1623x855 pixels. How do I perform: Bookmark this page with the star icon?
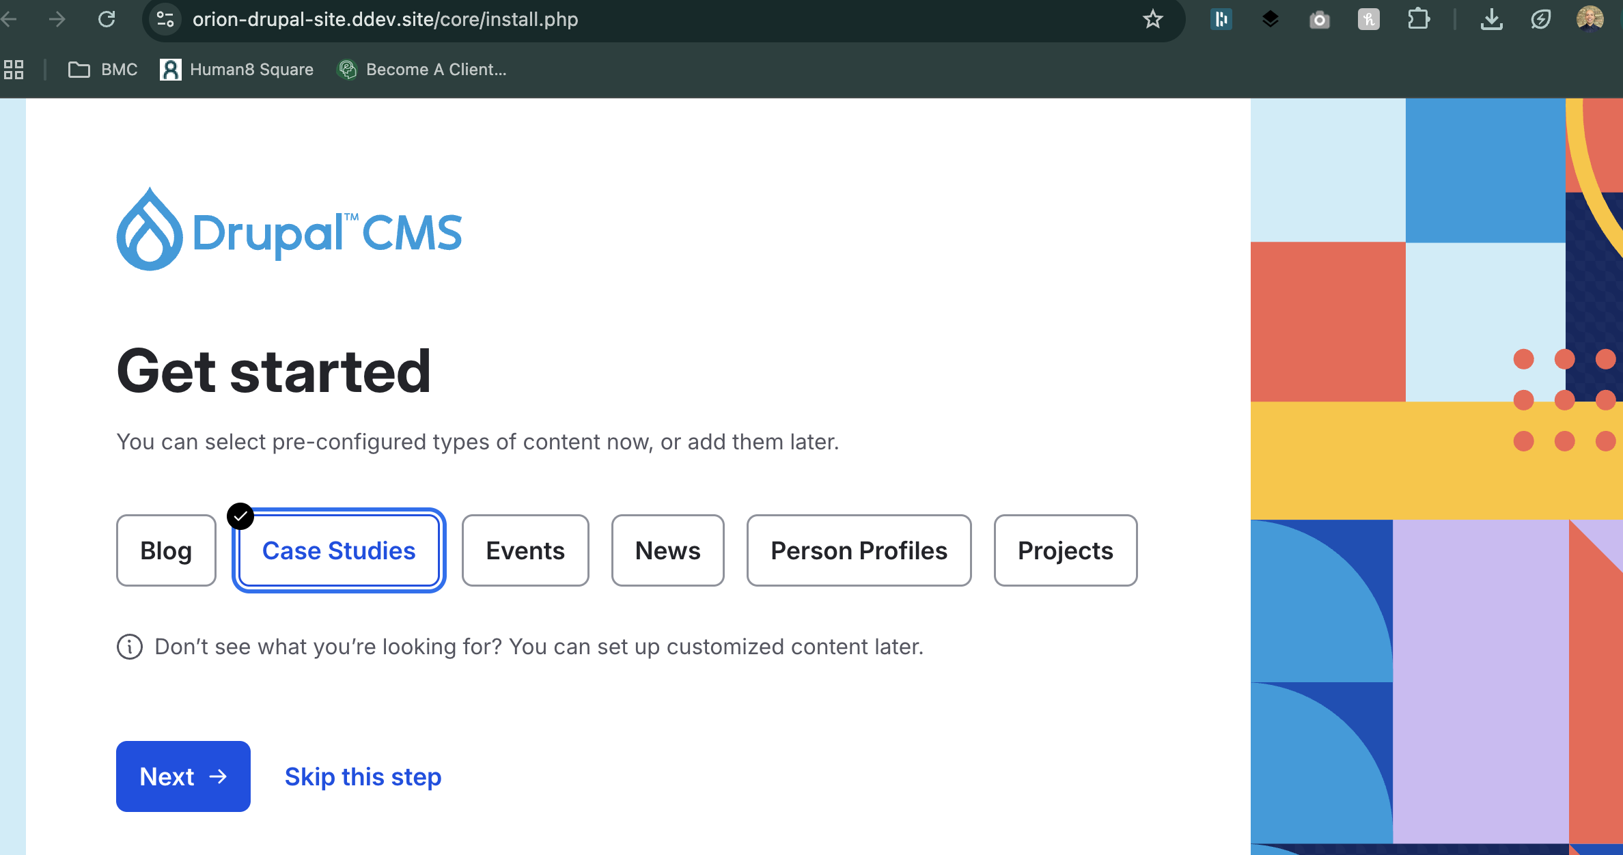coord(1153,19)
